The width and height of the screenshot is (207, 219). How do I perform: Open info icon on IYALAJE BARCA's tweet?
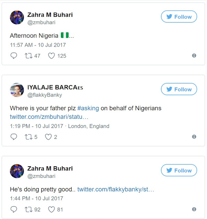click(x=194, y=137)
